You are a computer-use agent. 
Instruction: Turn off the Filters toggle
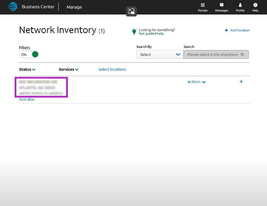pyautogui.click(x=29, y=55)
